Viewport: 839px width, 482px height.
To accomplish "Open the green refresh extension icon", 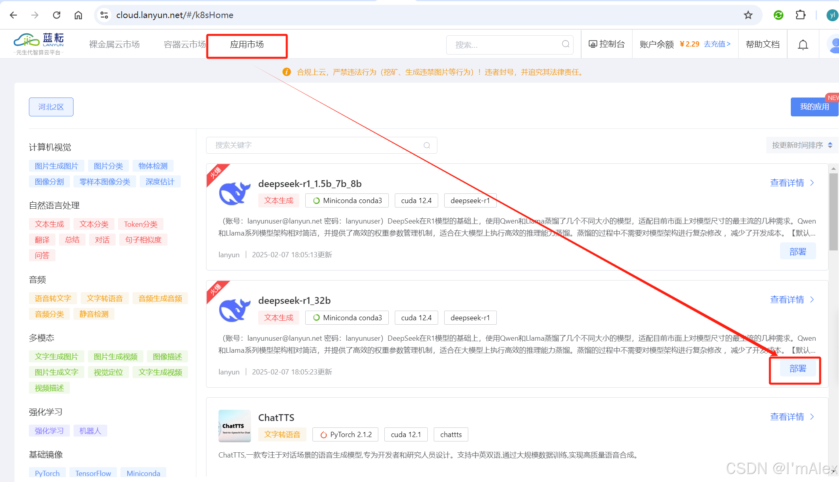I will [778, 15].
